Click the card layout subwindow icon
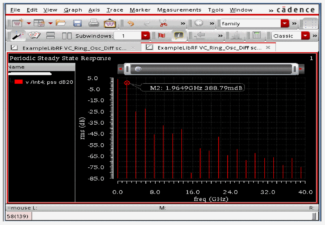This screenshot has height=225, width=325. [x=34, y=36]
